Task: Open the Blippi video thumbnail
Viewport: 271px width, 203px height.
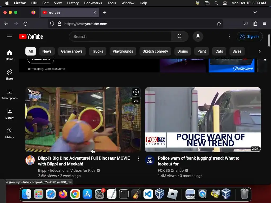Action: (83, 120)
